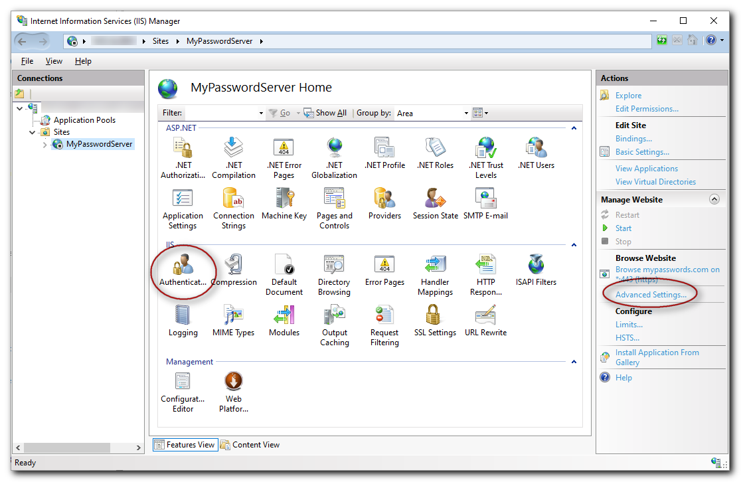This screenshot has width=741, height=482.
Task: Open Default Document settings
Action: [284, 275]
